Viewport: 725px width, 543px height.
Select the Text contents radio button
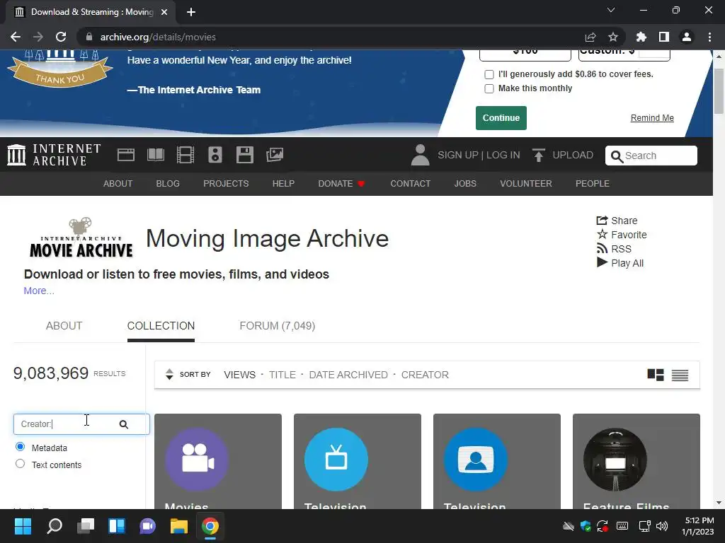click(20, 464)
